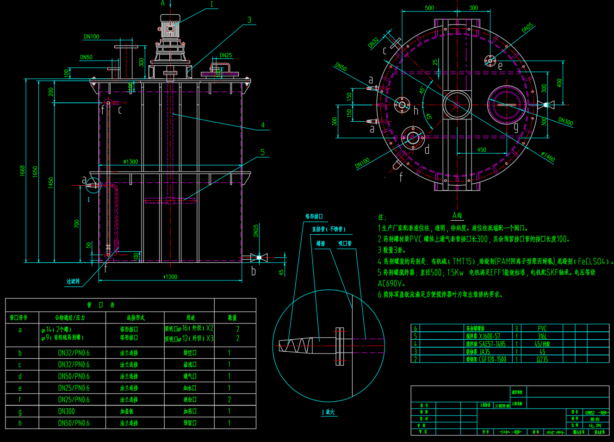
Task: Select note 3 text 数量3套
Action: (x=392, y=250)
